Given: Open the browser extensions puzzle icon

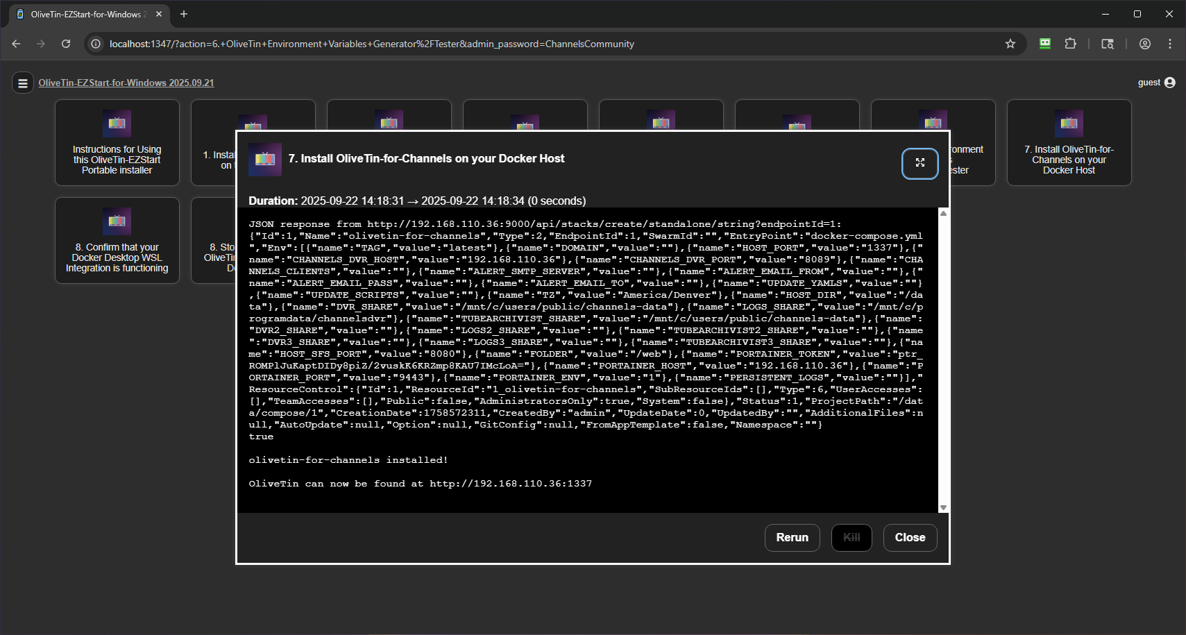Looking at the screenshot, I should coord(1071,43).
